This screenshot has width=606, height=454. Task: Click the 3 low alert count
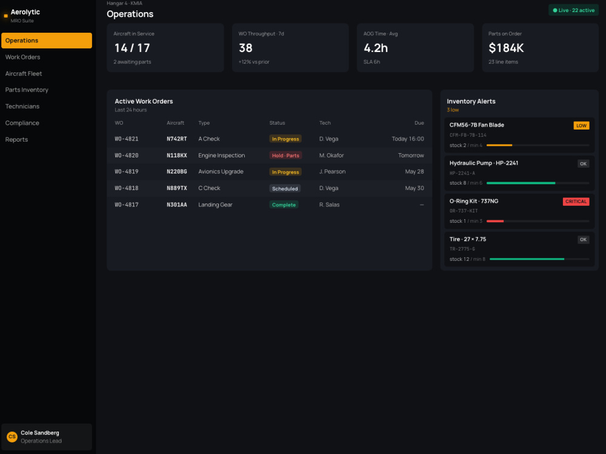(x=453, y=110)
